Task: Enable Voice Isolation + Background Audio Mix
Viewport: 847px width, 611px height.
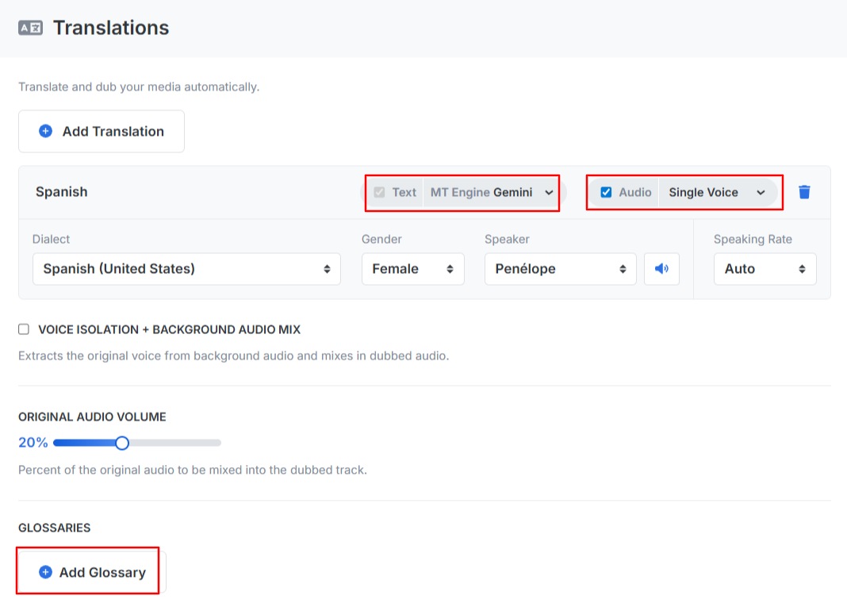Action: (24, 329)
